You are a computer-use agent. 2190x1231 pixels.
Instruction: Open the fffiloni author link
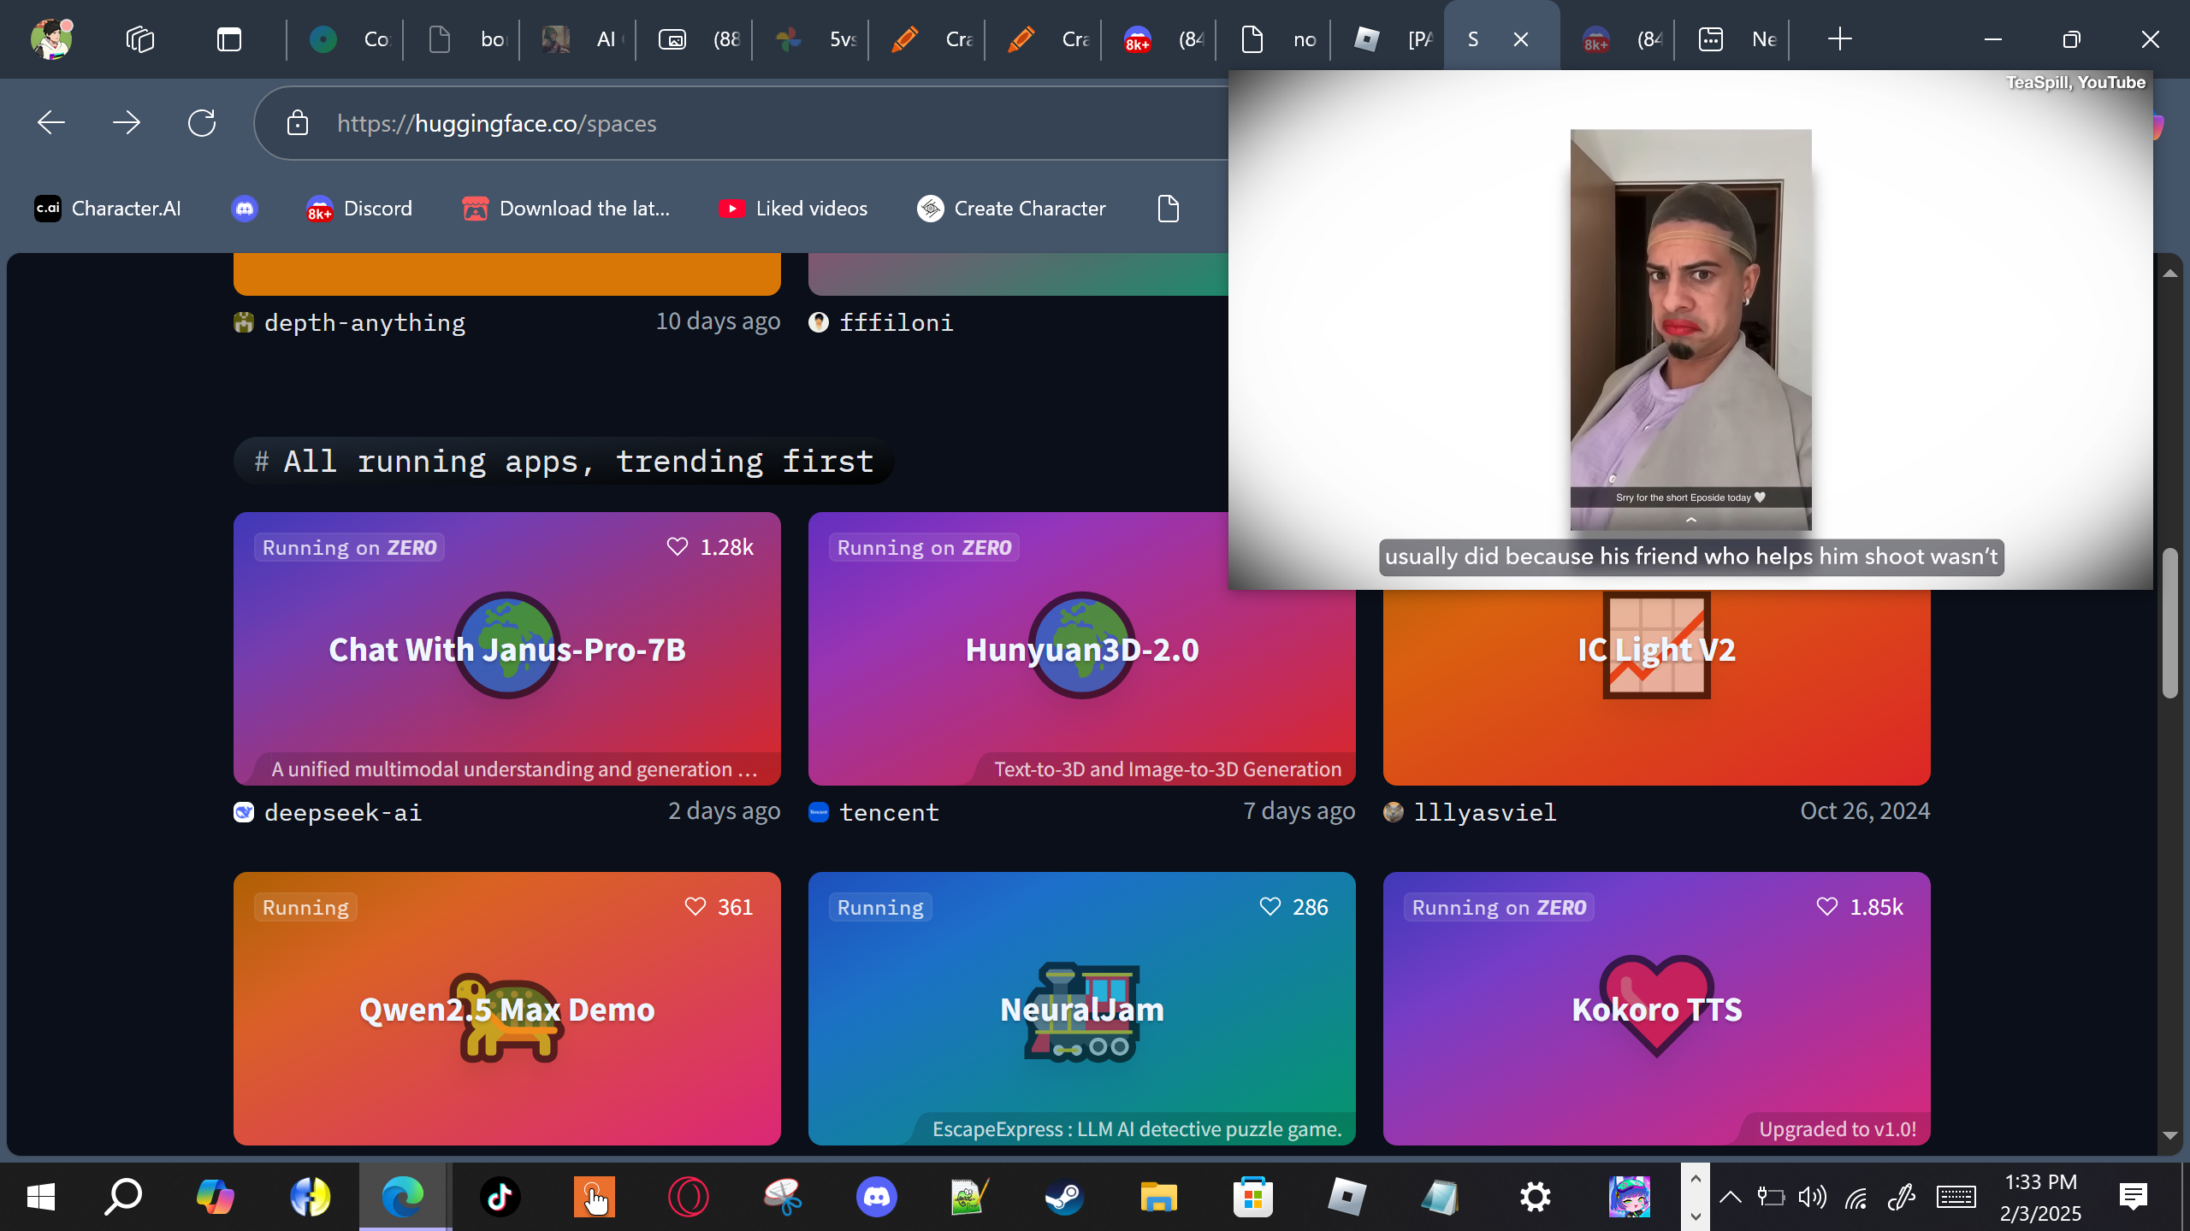point(896,322)
